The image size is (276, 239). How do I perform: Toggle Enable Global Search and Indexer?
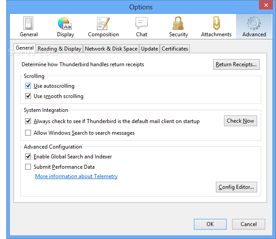pyautogui.click(x=28, y=157)
